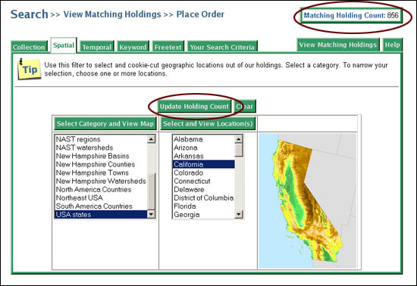
Task: Click the yellow Tip note icon
Action: pos(30,70)
